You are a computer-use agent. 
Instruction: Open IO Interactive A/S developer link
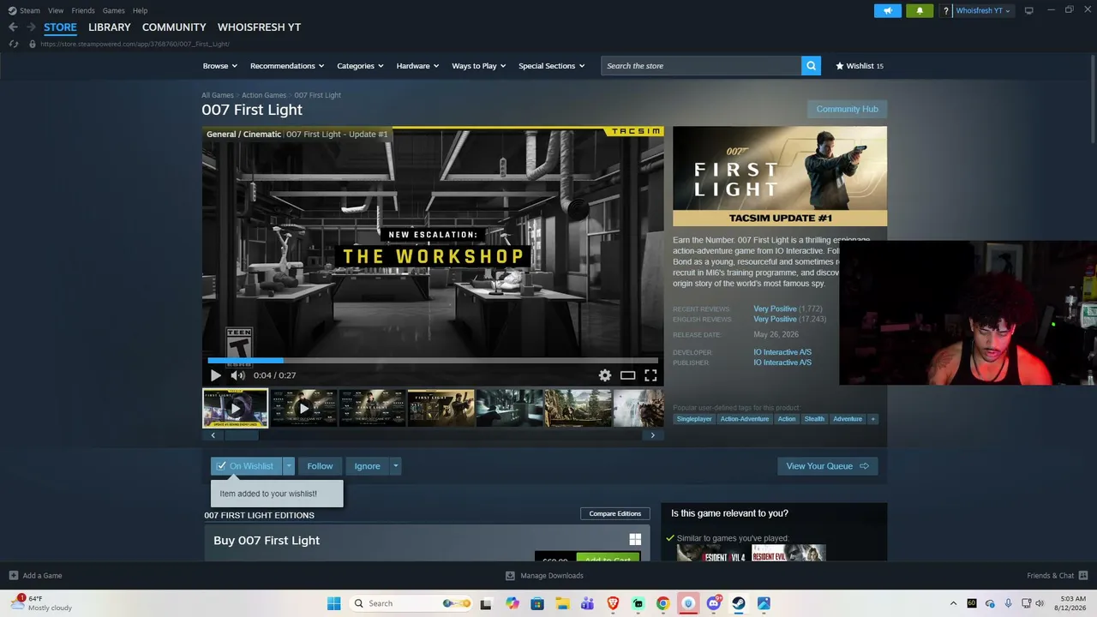click(x=782, y=352)
